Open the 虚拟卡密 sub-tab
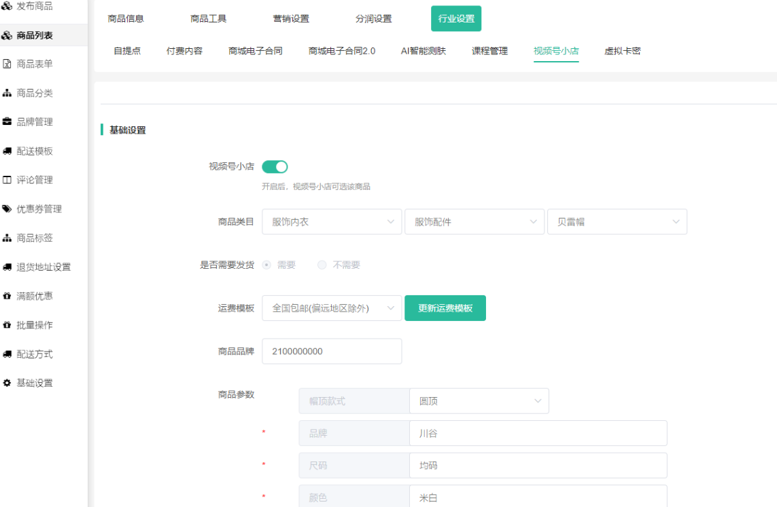Screen dimensions: 777x507 tap(622, 51)
